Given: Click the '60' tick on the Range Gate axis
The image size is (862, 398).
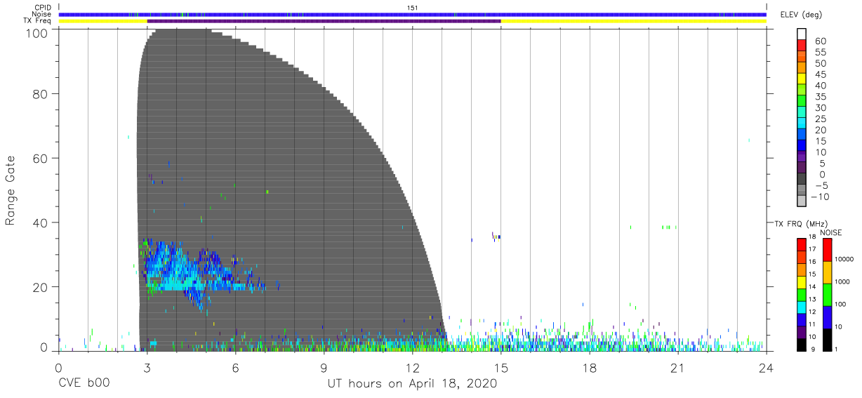Looking at the screenshot, I should click(40, 159).
